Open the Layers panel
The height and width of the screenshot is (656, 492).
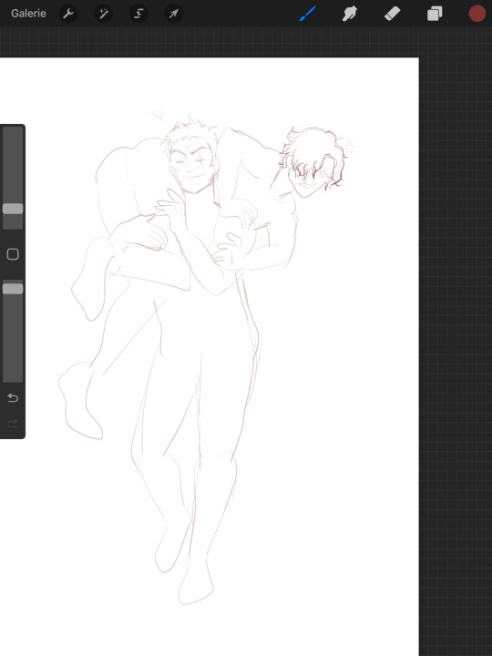point(435,14)
